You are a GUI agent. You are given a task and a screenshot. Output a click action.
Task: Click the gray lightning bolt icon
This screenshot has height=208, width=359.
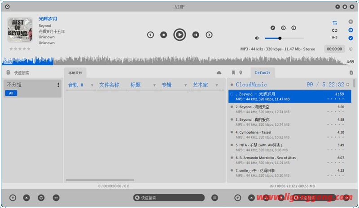click(x=350, y=21)
